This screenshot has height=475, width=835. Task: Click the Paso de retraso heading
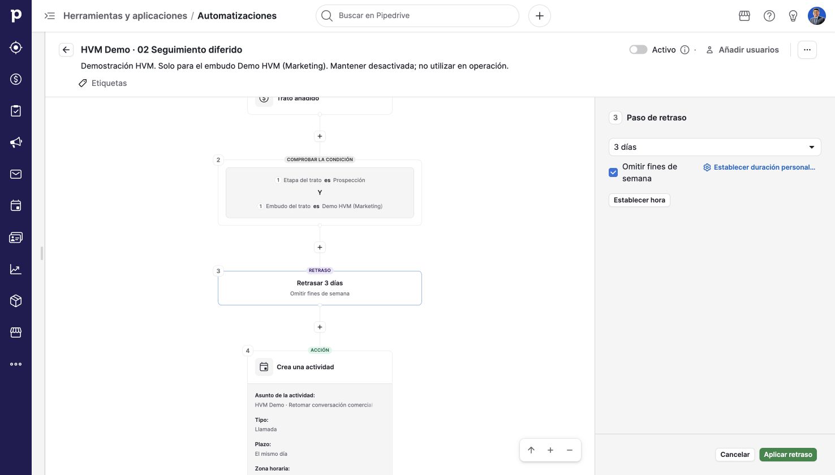click(656, 118)
